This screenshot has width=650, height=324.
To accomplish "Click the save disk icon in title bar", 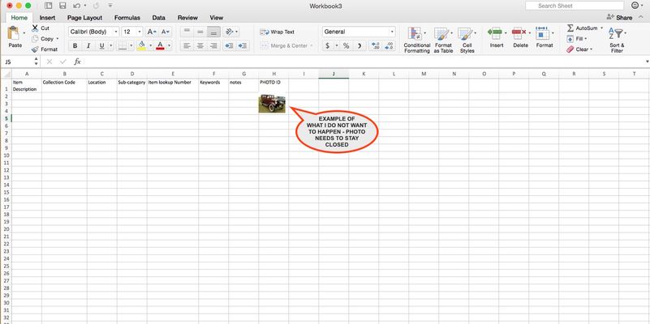I will (x=62, y=6).
